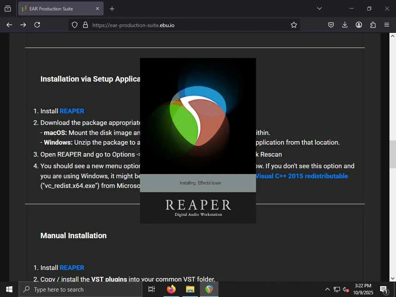Click the Installing Effects status text
396x297 pixels.
click(x=200, y=183)
